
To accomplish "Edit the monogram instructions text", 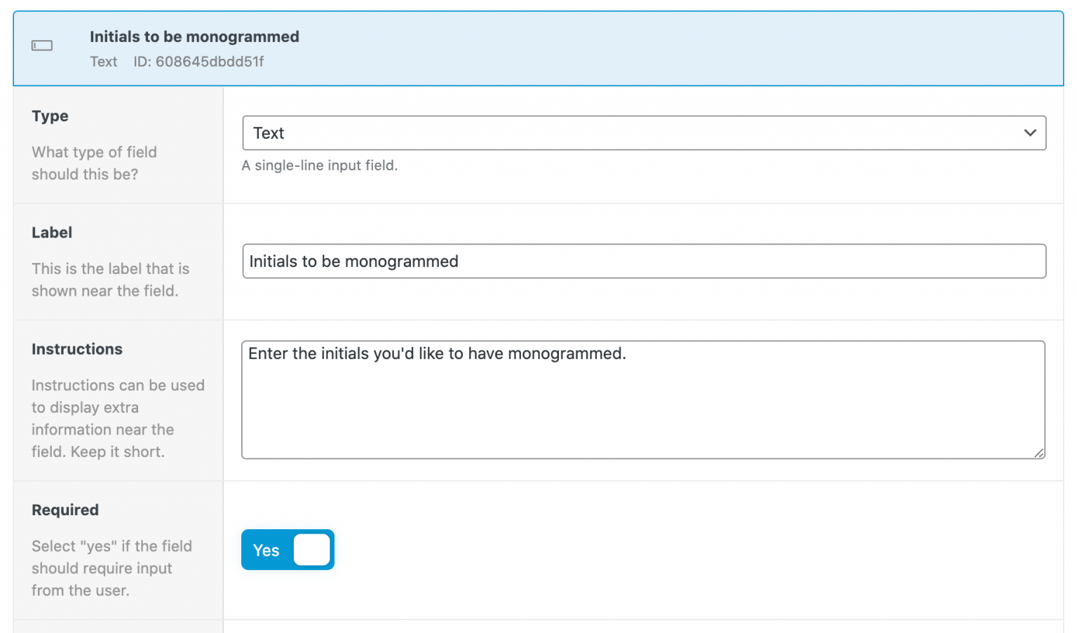I will tap(436, 354).
